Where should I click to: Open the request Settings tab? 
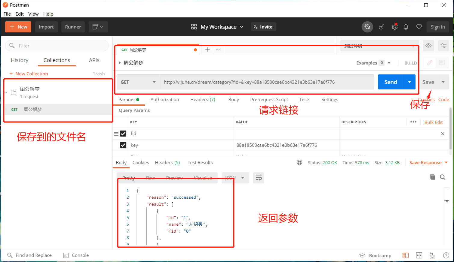point(330,100)
